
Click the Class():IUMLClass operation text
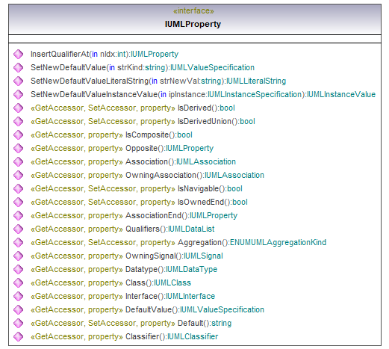(158, 282)
